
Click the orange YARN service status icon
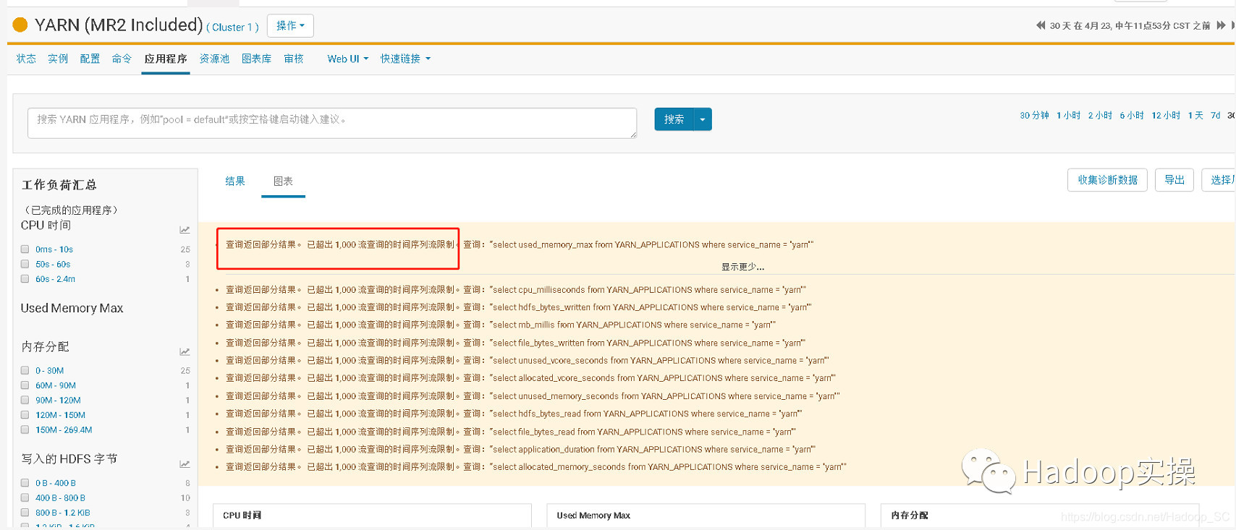click(x=20, y=25)
